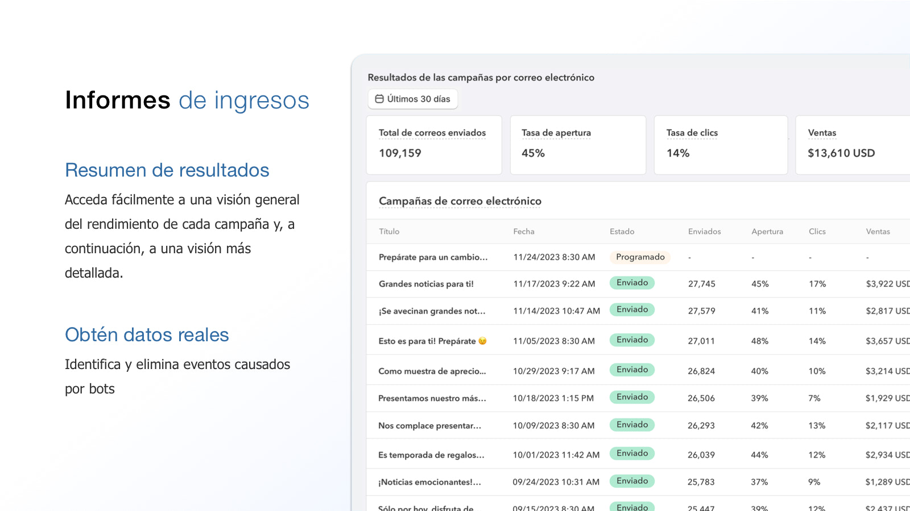Open campaign Prepárate para un cambio…

coord(433,257)
